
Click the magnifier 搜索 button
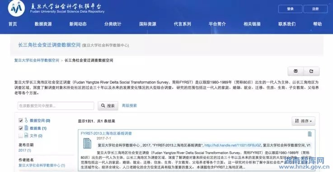tap(108, 106)
